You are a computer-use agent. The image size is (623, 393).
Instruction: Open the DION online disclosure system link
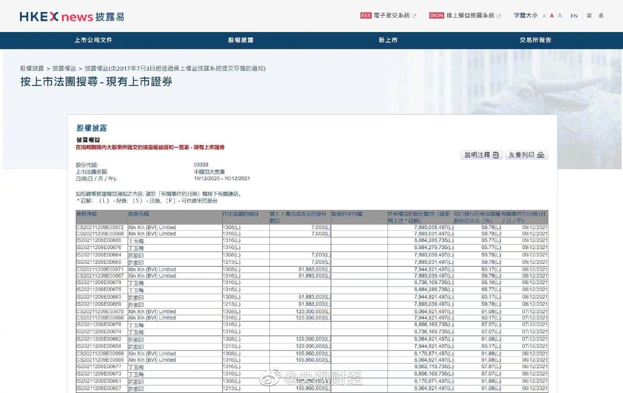point(462,16)
